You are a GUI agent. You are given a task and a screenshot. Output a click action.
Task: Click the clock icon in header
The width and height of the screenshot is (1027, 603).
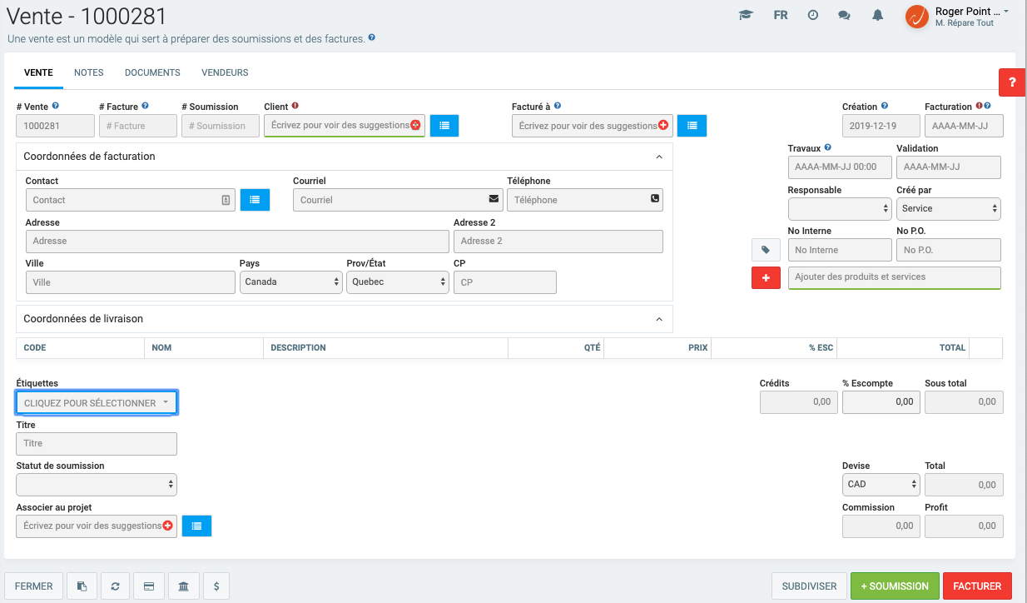click(813, 15)
